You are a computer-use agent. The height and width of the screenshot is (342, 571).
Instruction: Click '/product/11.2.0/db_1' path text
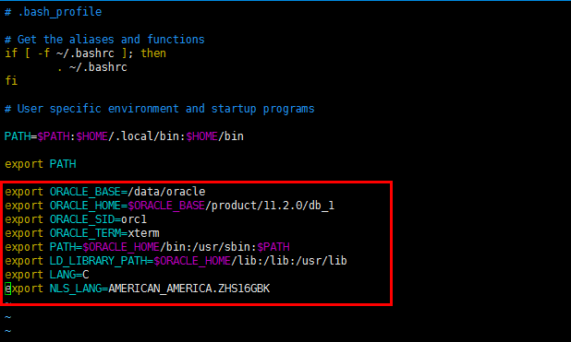pyautogui.click(x=270, y=206)
